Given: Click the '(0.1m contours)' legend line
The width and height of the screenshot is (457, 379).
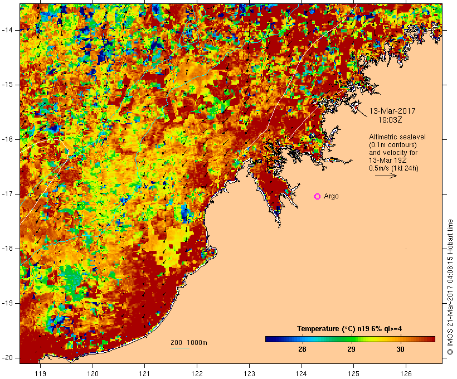Looking at the screenshot, I should [393, 145].
